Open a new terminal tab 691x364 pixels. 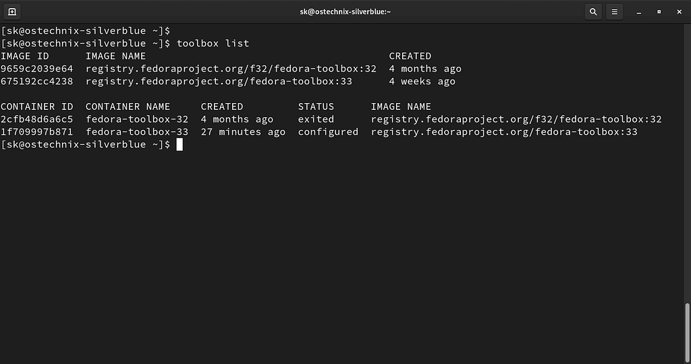[12, 11]
